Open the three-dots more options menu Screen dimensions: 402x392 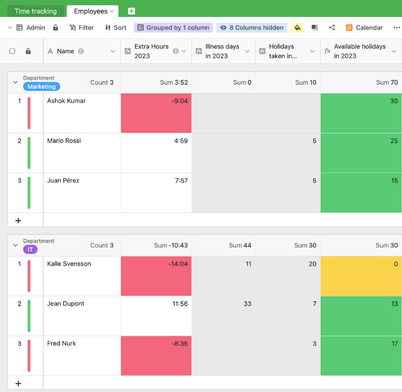point(396,28)
